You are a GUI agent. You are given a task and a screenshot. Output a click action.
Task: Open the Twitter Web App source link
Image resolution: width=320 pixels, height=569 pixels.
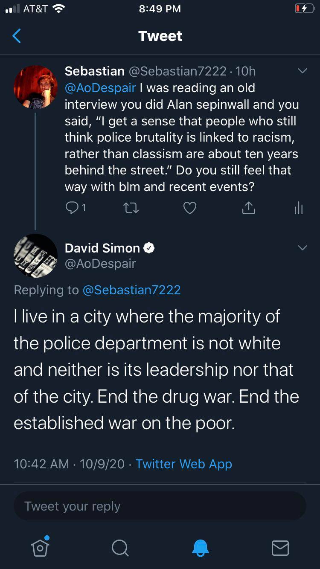click(183, 464)
